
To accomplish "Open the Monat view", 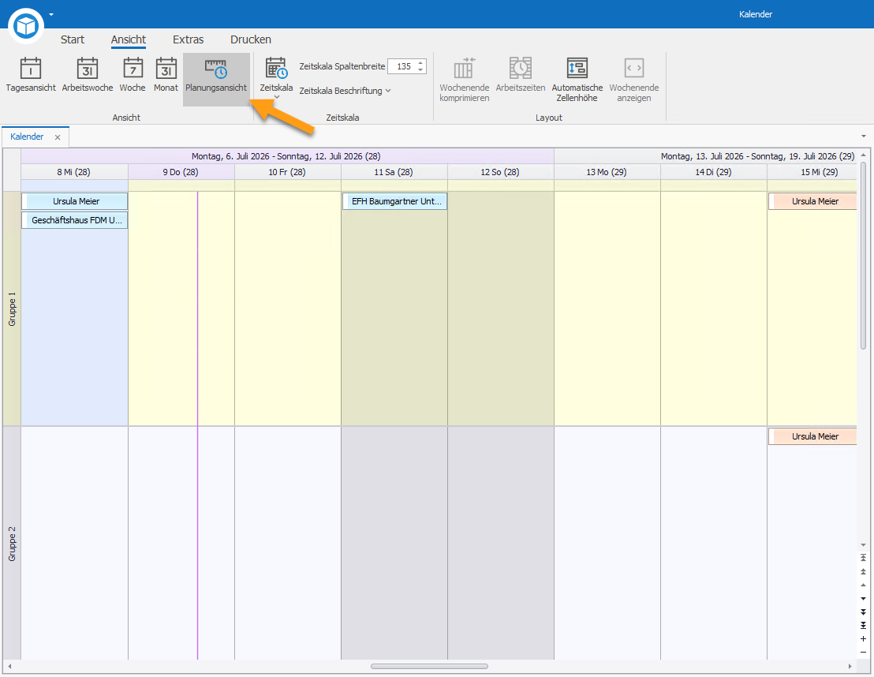I will (166, 75).
